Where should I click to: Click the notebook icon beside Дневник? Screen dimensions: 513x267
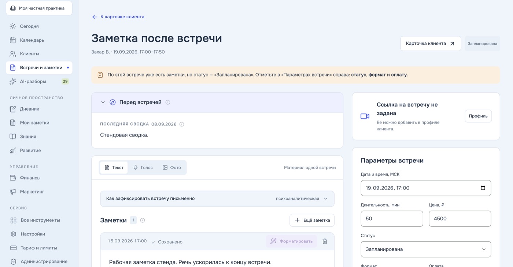pyautogui.click(x=13, y=109)
